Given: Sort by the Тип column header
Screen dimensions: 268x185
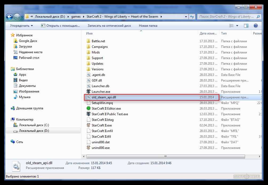Looking at the screenshot, I should coord(224,33).
